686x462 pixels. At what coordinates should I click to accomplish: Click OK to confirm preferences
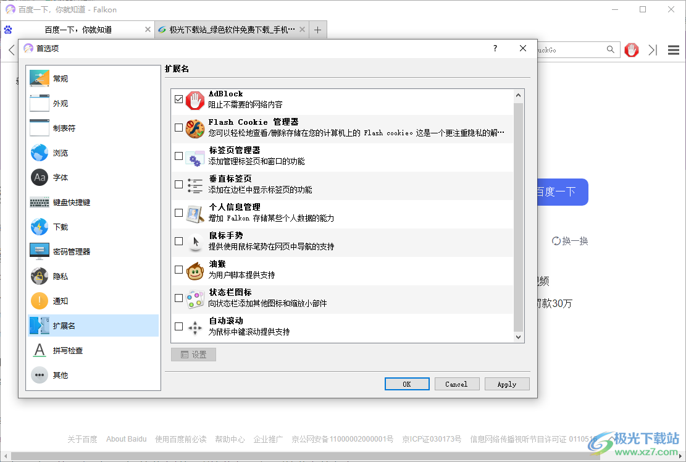(x=407, y=384)
